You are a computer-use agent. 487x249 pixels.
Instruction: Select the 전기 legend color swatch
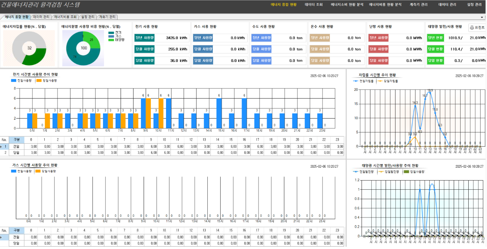111,33
